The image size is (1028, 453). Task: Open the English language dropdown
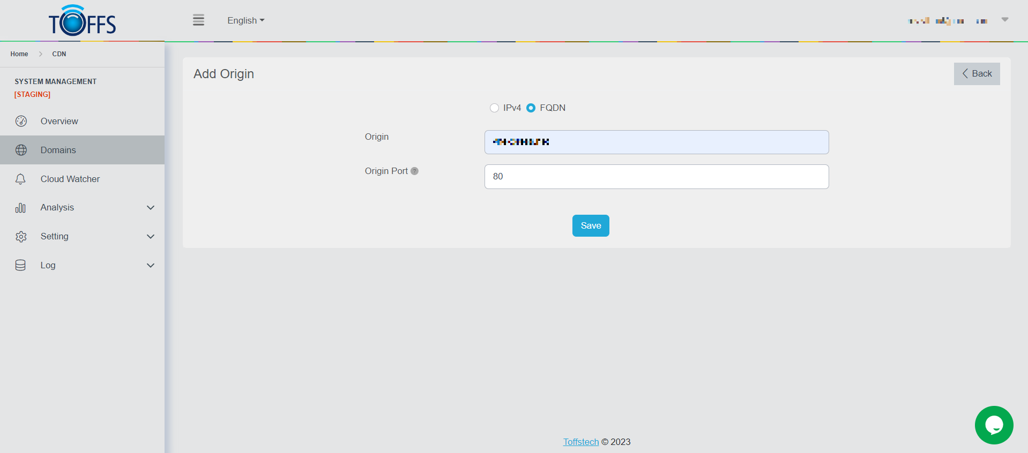point(245,20)
